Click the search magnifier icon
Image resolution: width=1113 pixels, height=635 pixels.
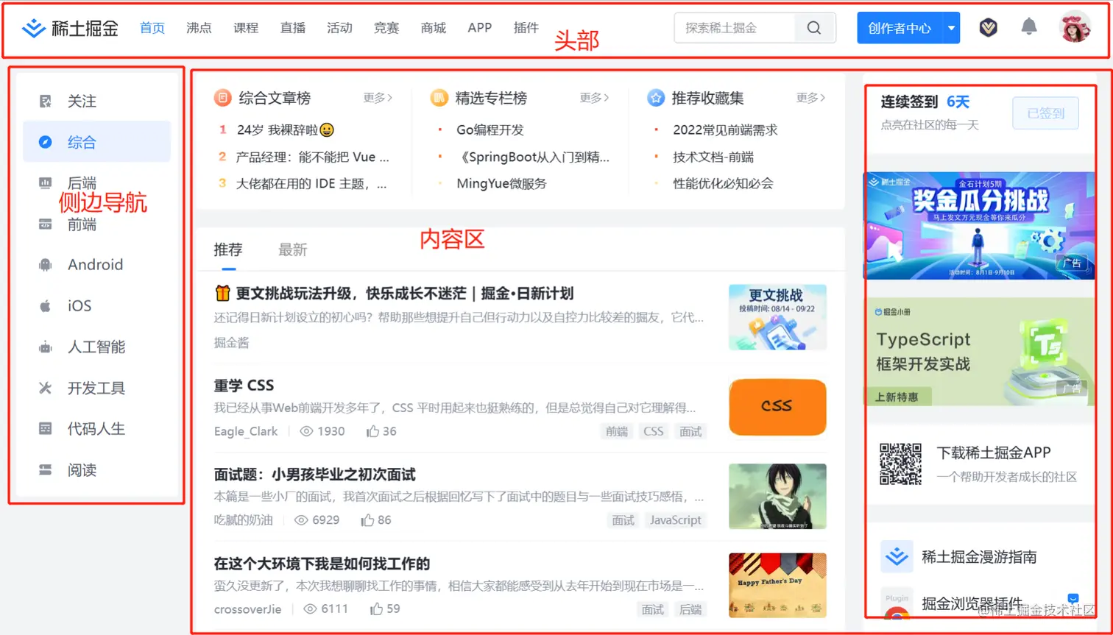pyautogui.click(x=813, y=28)
